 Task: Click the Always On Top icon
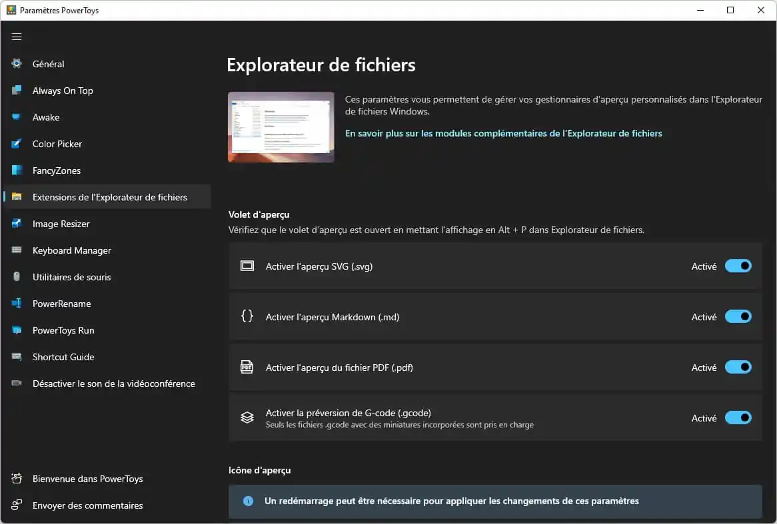pos(17,90)
